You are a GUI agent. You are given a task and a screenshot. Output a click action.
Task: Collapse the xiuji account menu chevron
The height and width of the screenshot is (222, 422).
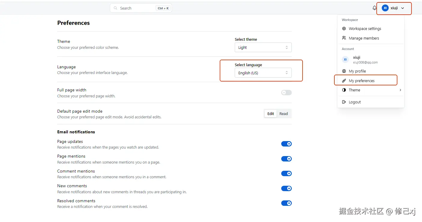pos(402,8)
